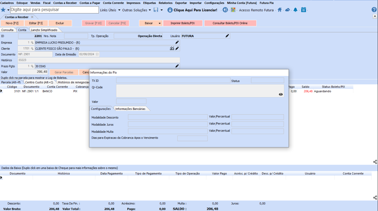This screenshot has height=211, width=378.
Task: Open the Baixar button dropdown arrow
Action: 160,23
